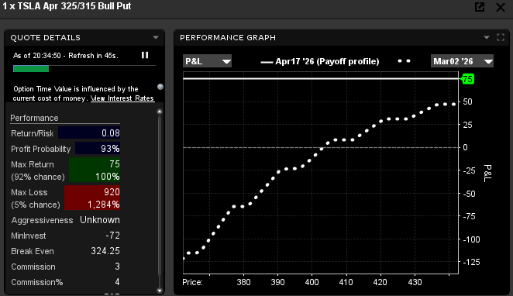Image resolution: width=513 pixels, height=296 pixels.
Task: Click the As of 20:34:50 refresh status text
Action: [x=65, y=56]
